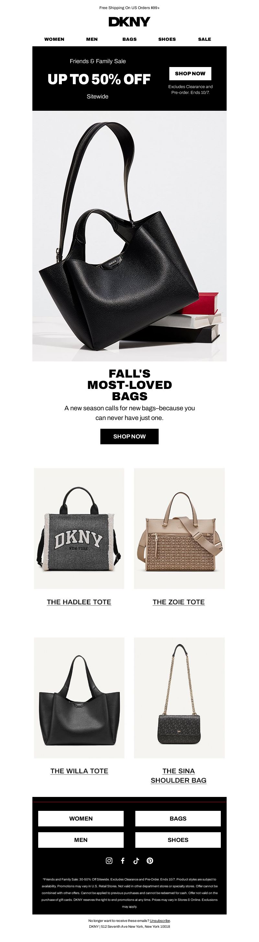Viewport: 259px width, 942px height.
Task: Click the DKNY logo at the top
Action: click(x=129, y=22)
